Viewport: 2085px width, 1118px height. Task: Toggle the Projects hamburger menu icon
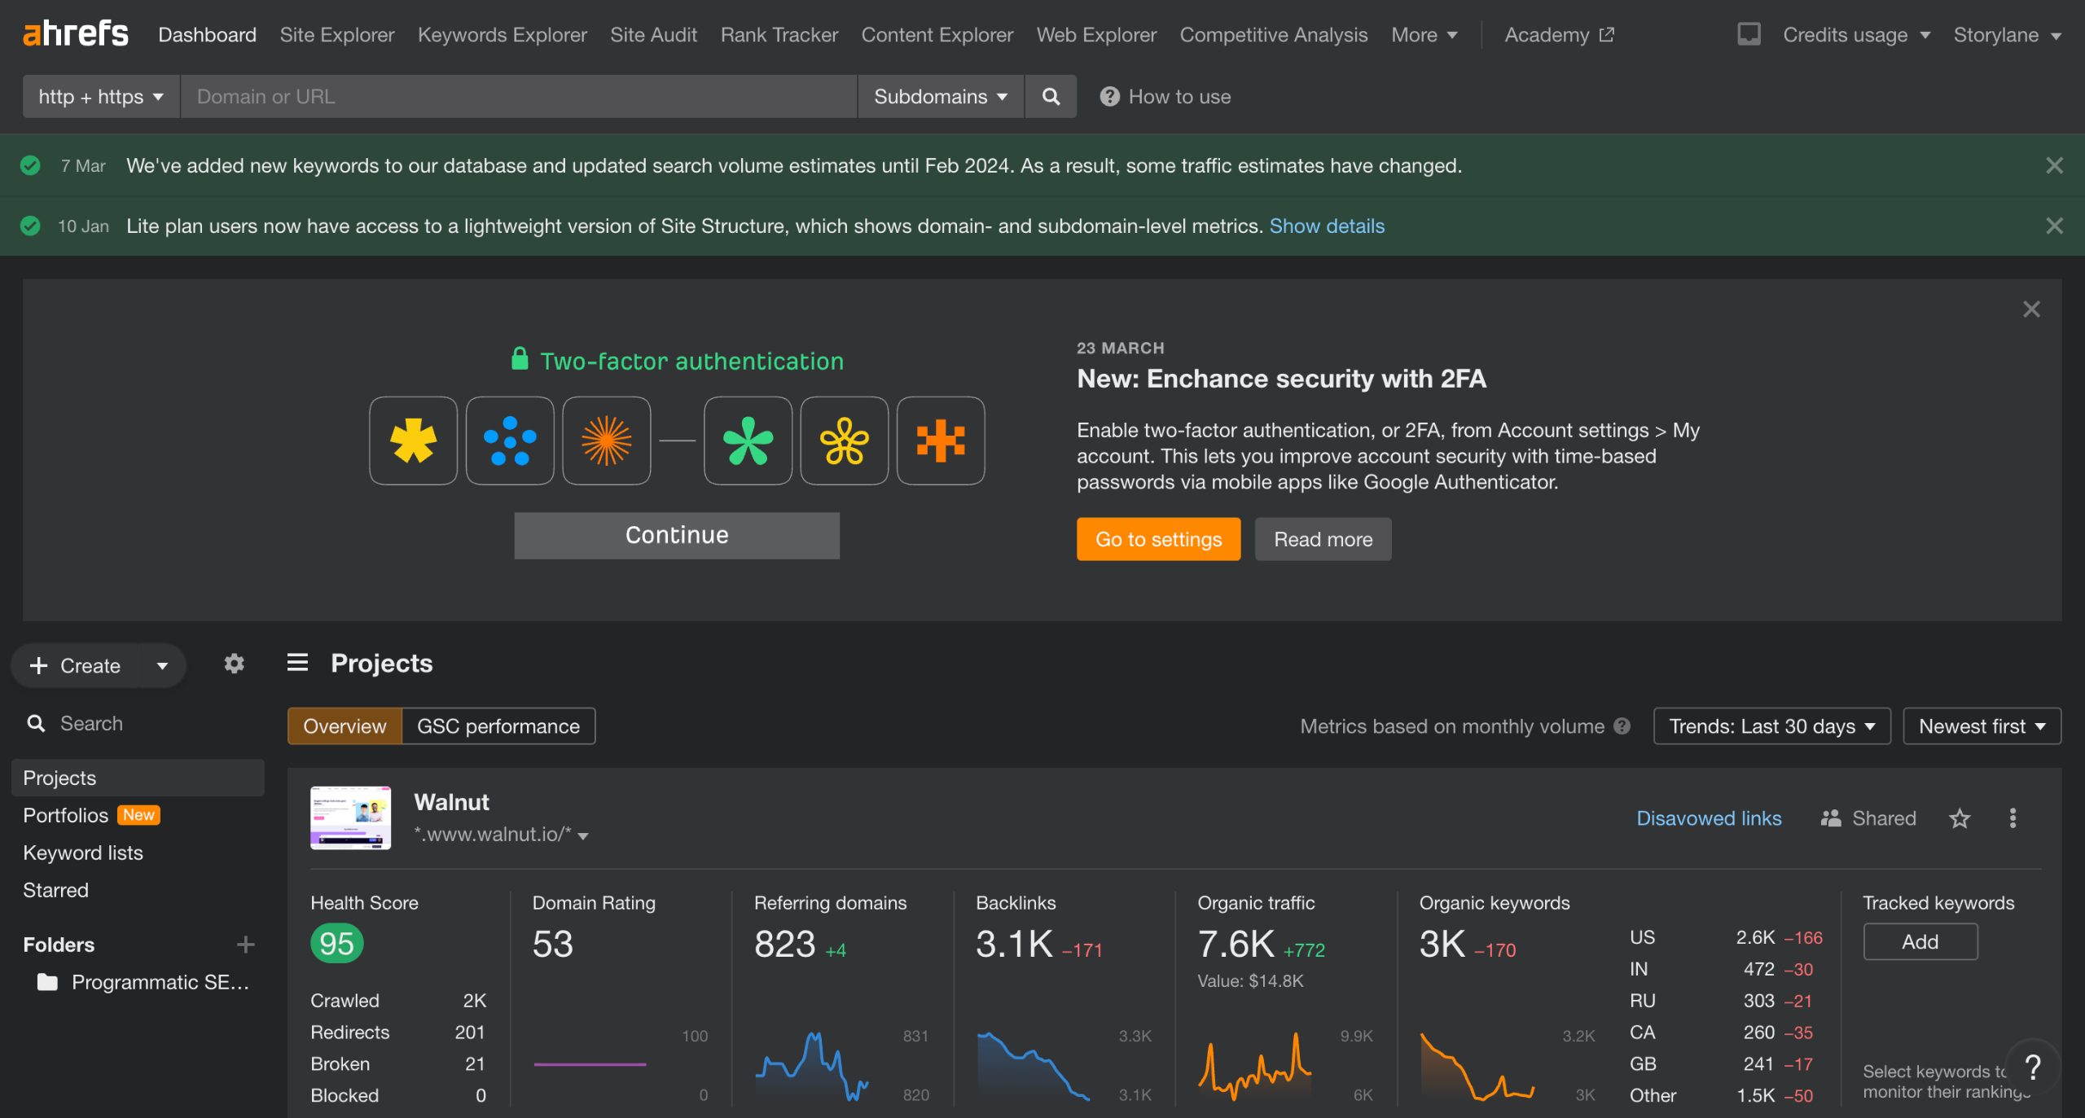click(297, 663)
